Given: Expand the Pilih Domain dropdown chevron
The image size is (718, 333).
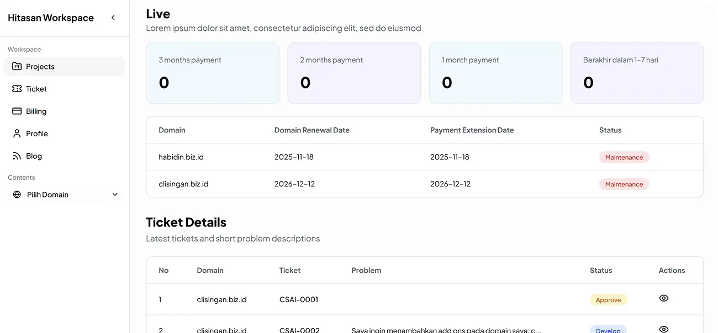Looking at the screenshot, I should [x=115, y=195].
